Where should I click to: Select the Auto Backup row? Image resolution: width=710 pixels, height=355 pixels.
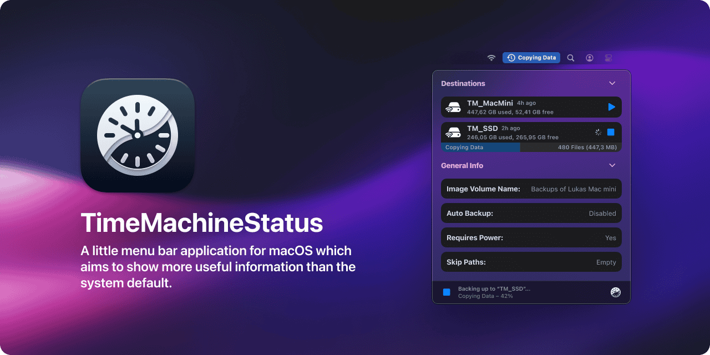click(531, 213)
